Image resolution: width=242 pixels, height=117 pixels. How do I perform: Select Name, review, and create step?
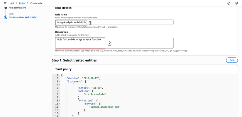click(x=23, y=17)
